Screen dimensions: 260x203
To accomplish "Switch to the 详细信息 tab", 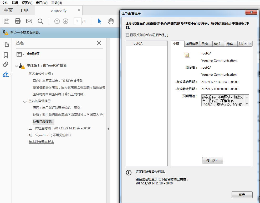I will (x=192, y=44).
